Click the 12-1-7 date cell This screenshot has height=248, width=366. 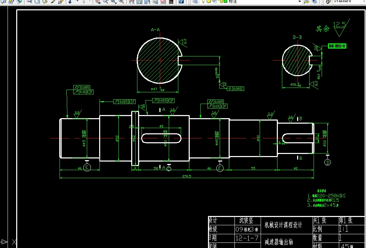247,238
